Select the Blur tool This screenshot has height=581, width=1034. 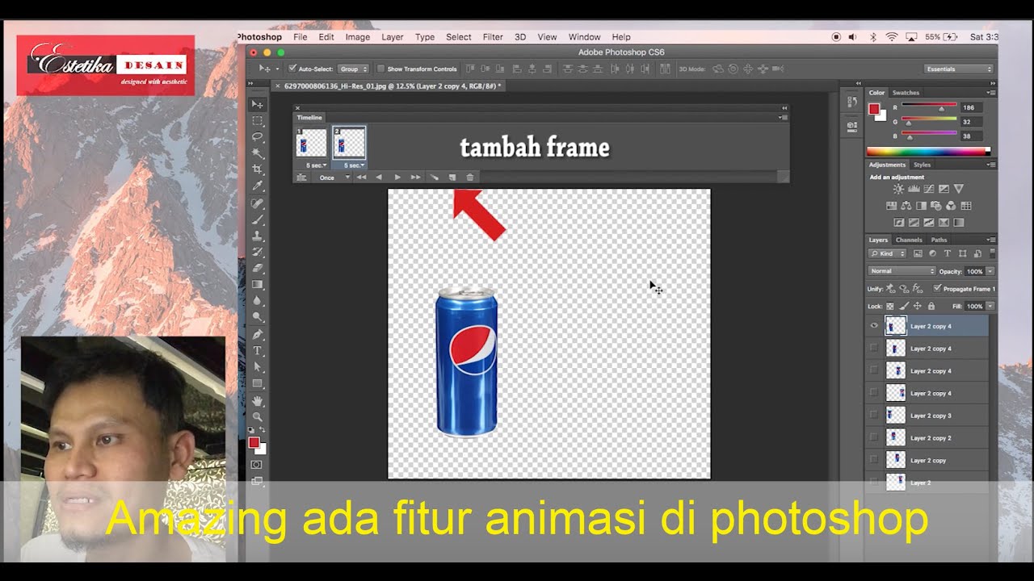pyautogui.click(x=258, y=301)
